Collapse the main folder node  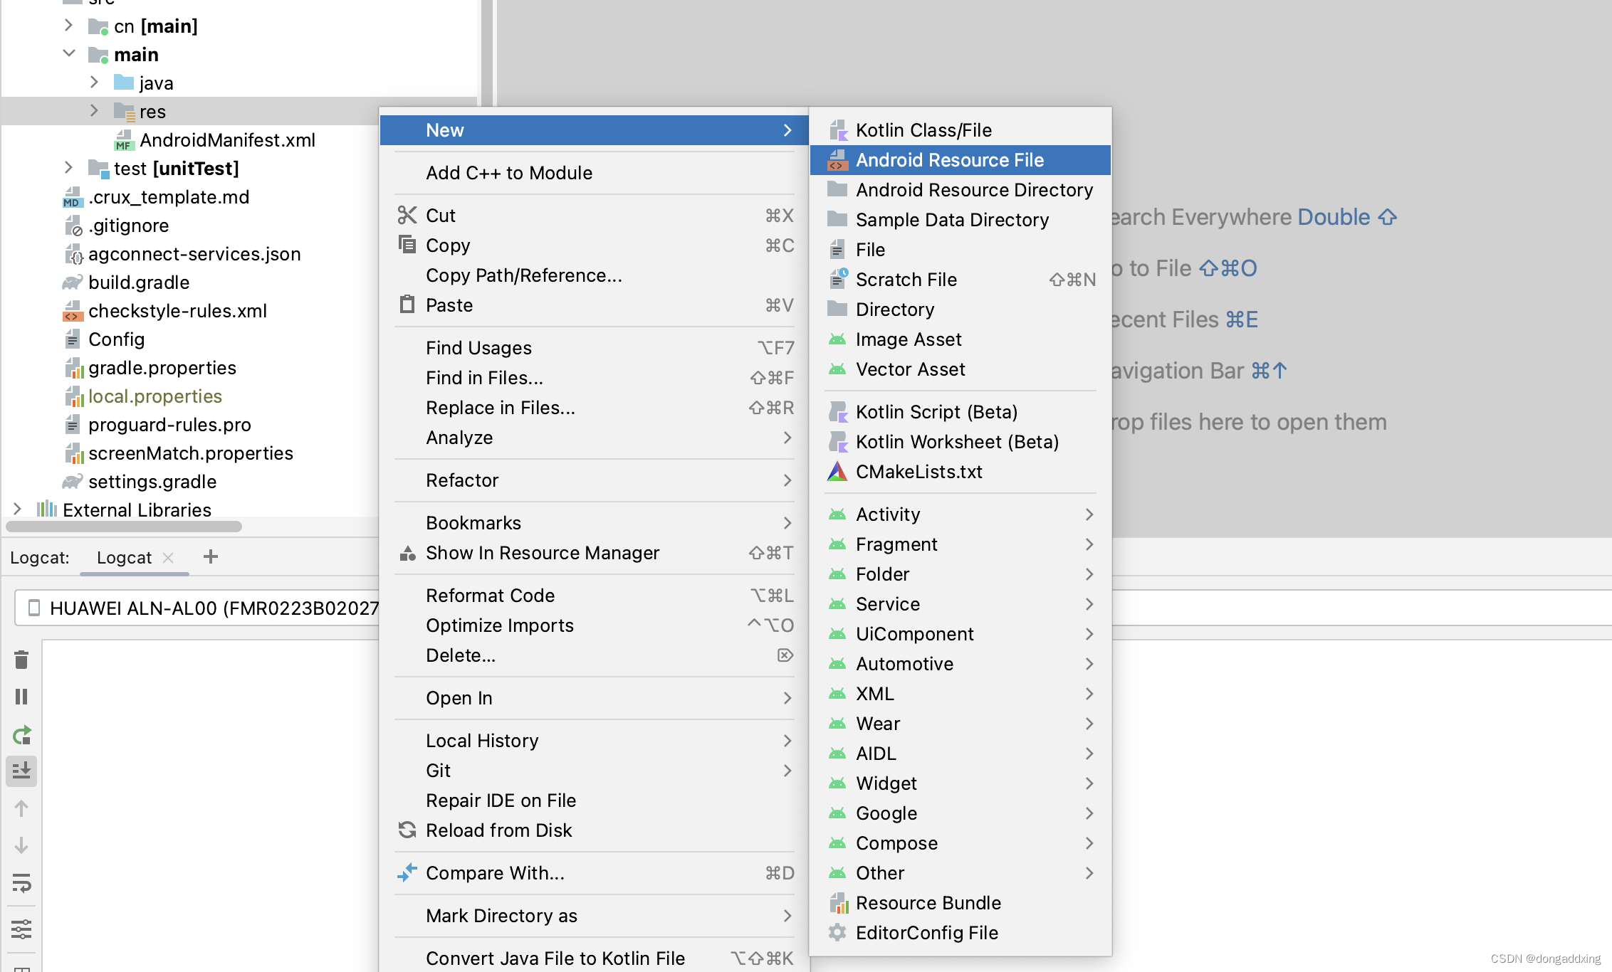click(69, 54)
